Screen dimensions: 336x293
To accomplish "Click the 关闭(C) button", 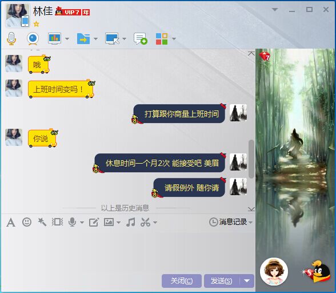I will click(x=182, y=281).
